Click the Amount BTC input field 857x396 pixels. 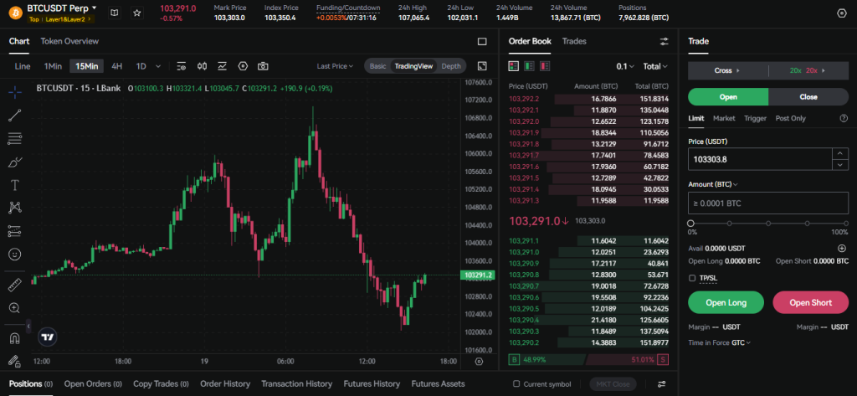[x=768, y=203]
